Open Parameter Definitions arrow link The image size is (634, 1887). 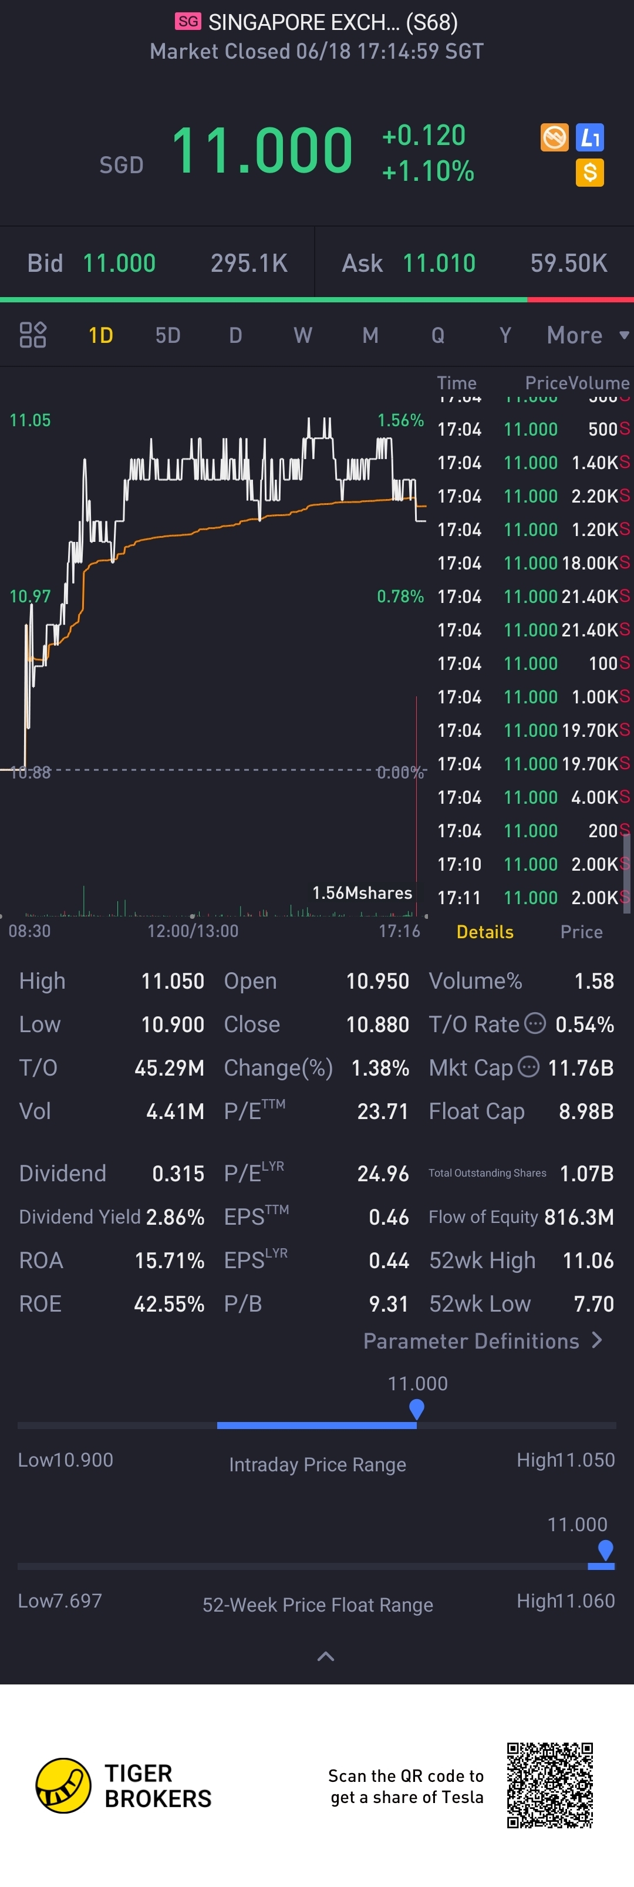click(483, 1340)
